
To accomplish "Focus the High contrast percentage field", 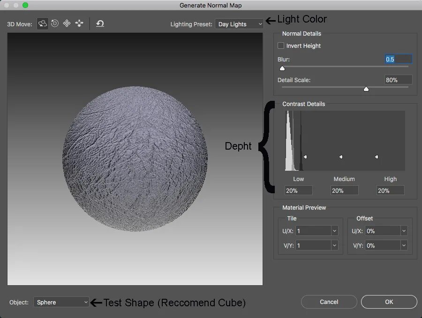I will tap(390, 190).
